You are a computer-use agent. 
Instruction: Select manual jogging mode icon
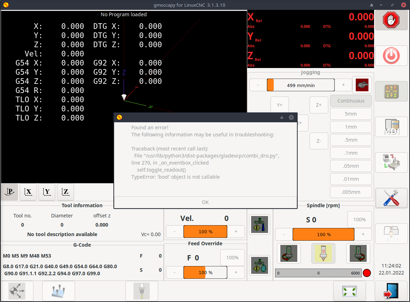click(391, 91)
